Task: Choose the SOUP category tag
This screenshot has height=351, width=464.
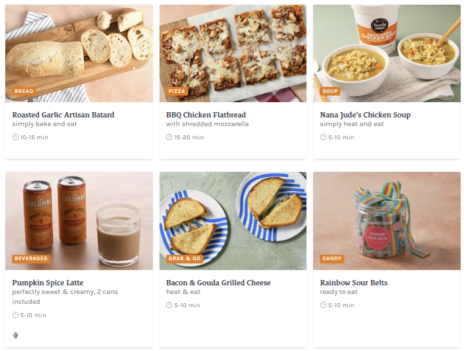Action: 330,92
